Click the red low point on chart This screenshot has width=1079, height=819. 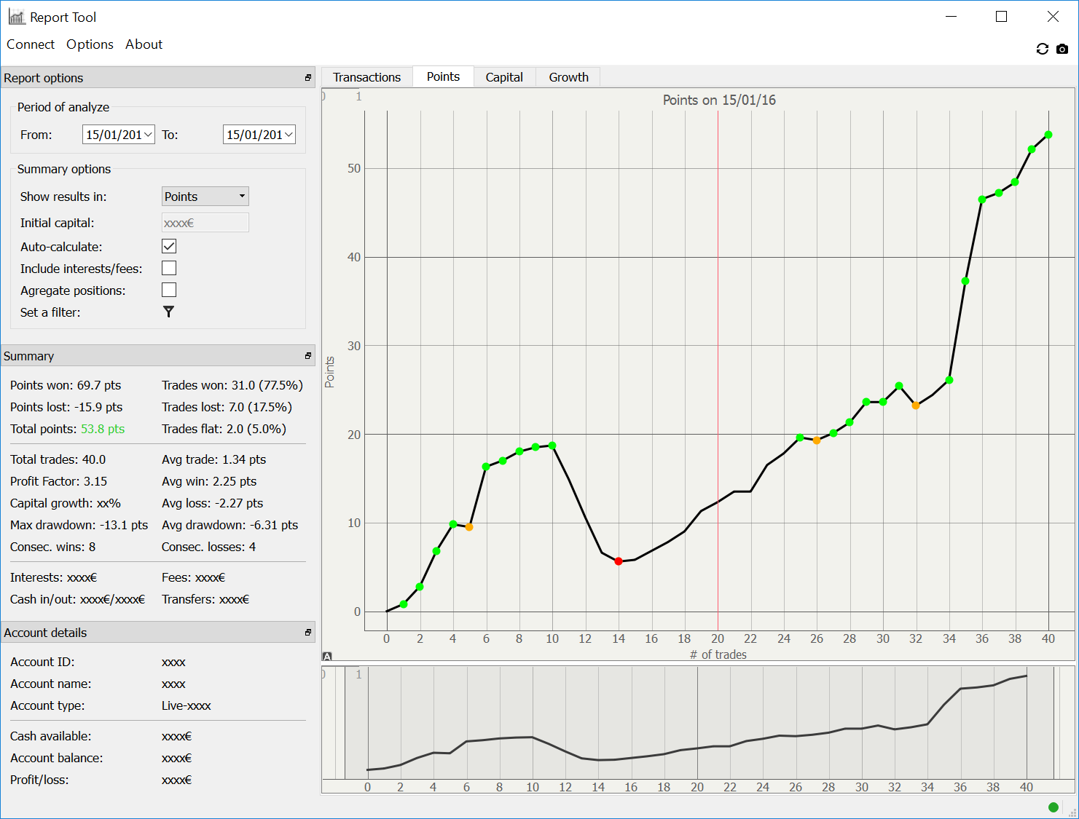click(619, 561)
